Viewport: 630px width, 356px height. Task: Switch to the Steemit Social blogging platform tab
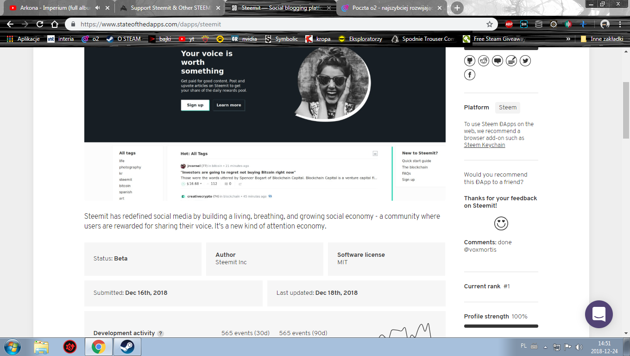pyautogui.click(x=281, y=8)
